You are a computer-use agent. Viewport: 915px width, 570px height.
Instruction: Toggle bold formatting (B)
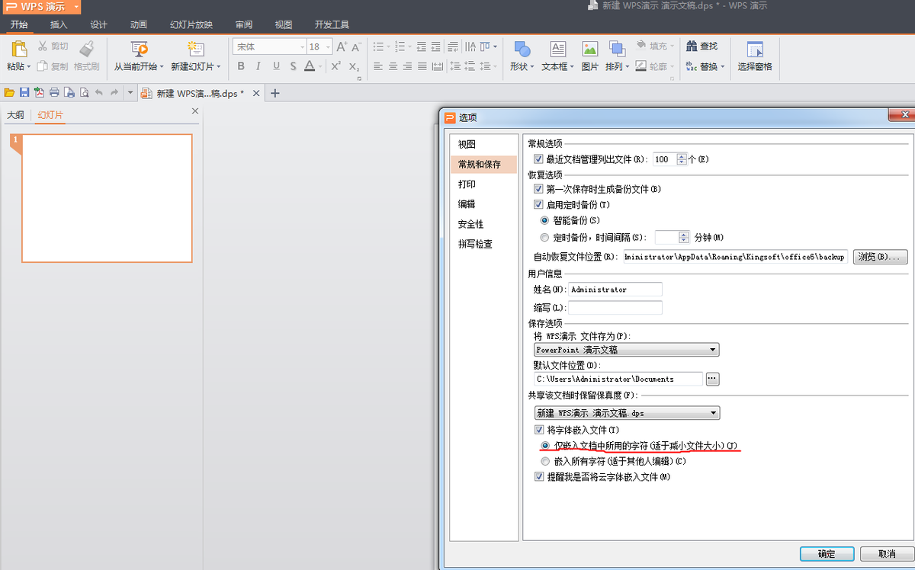[x=240, y=66]
